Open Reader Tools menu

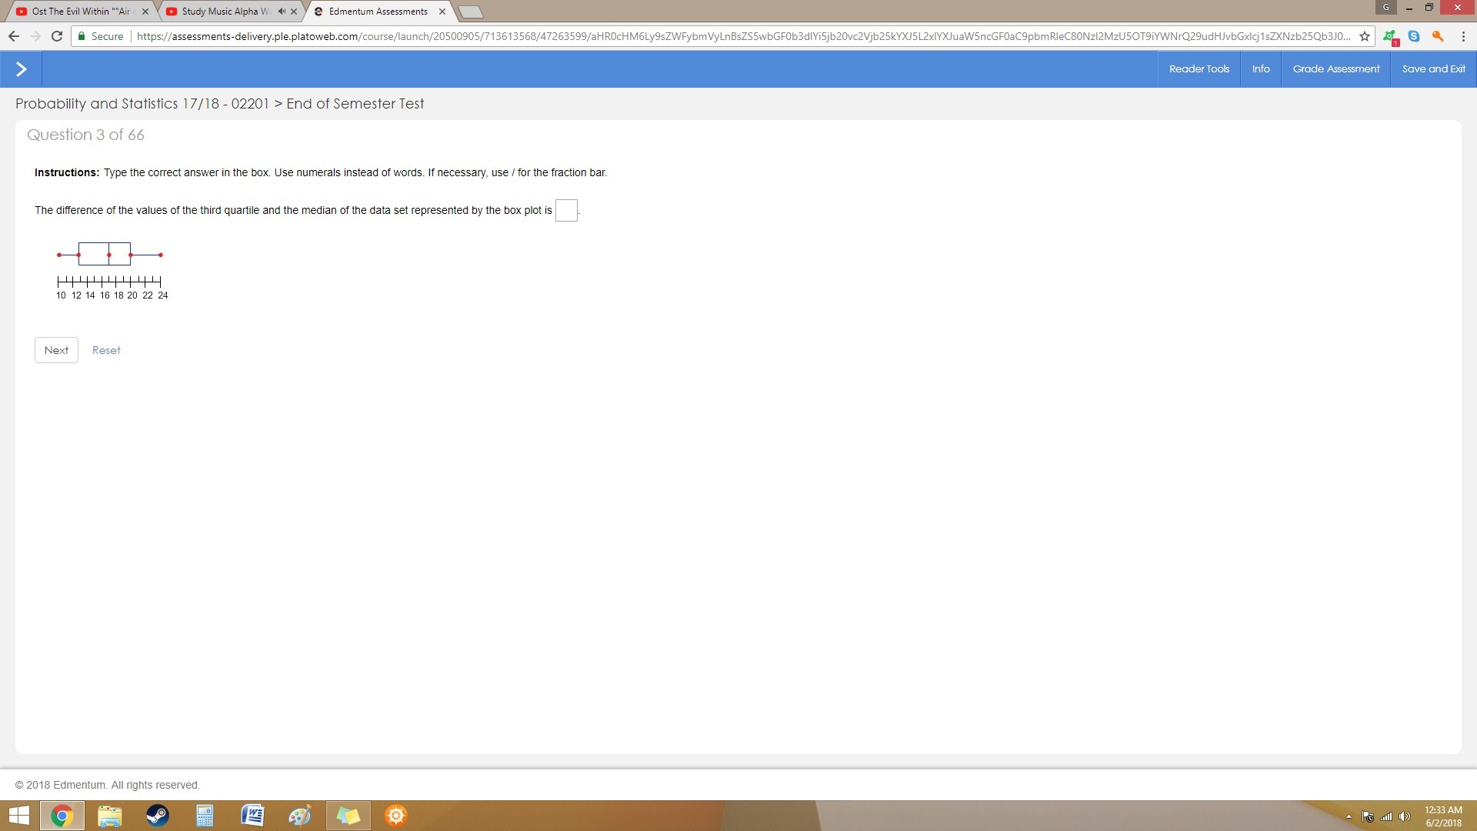pyautogui.click(x=1199, y=69)
